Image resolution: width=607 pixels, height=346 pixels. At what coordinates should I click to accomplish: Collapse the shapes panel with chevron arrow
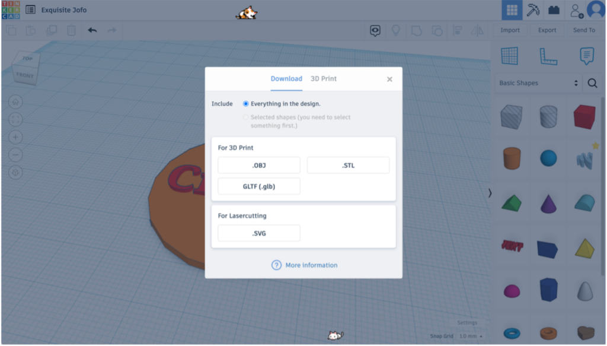click(x=490, y=193)
